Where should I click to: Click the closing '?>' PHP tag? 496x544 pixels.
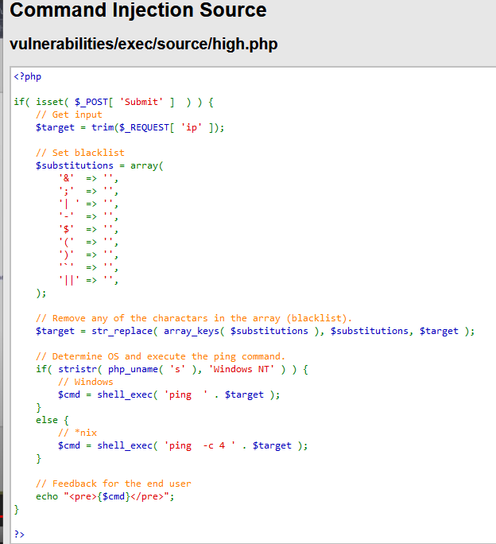(19, 534)
